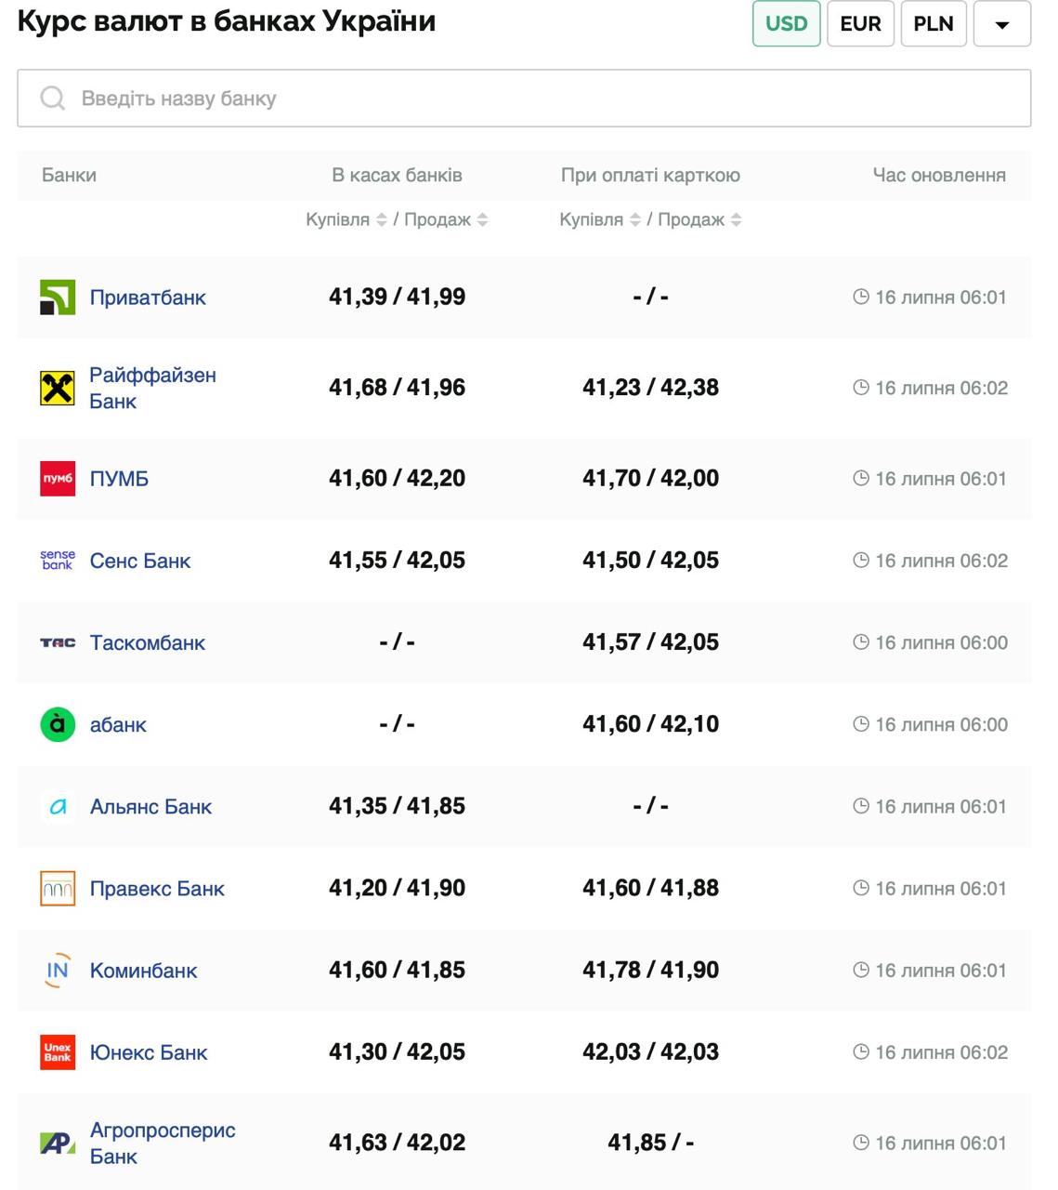Click the Sense Bank logo

(x=57, y=561)
